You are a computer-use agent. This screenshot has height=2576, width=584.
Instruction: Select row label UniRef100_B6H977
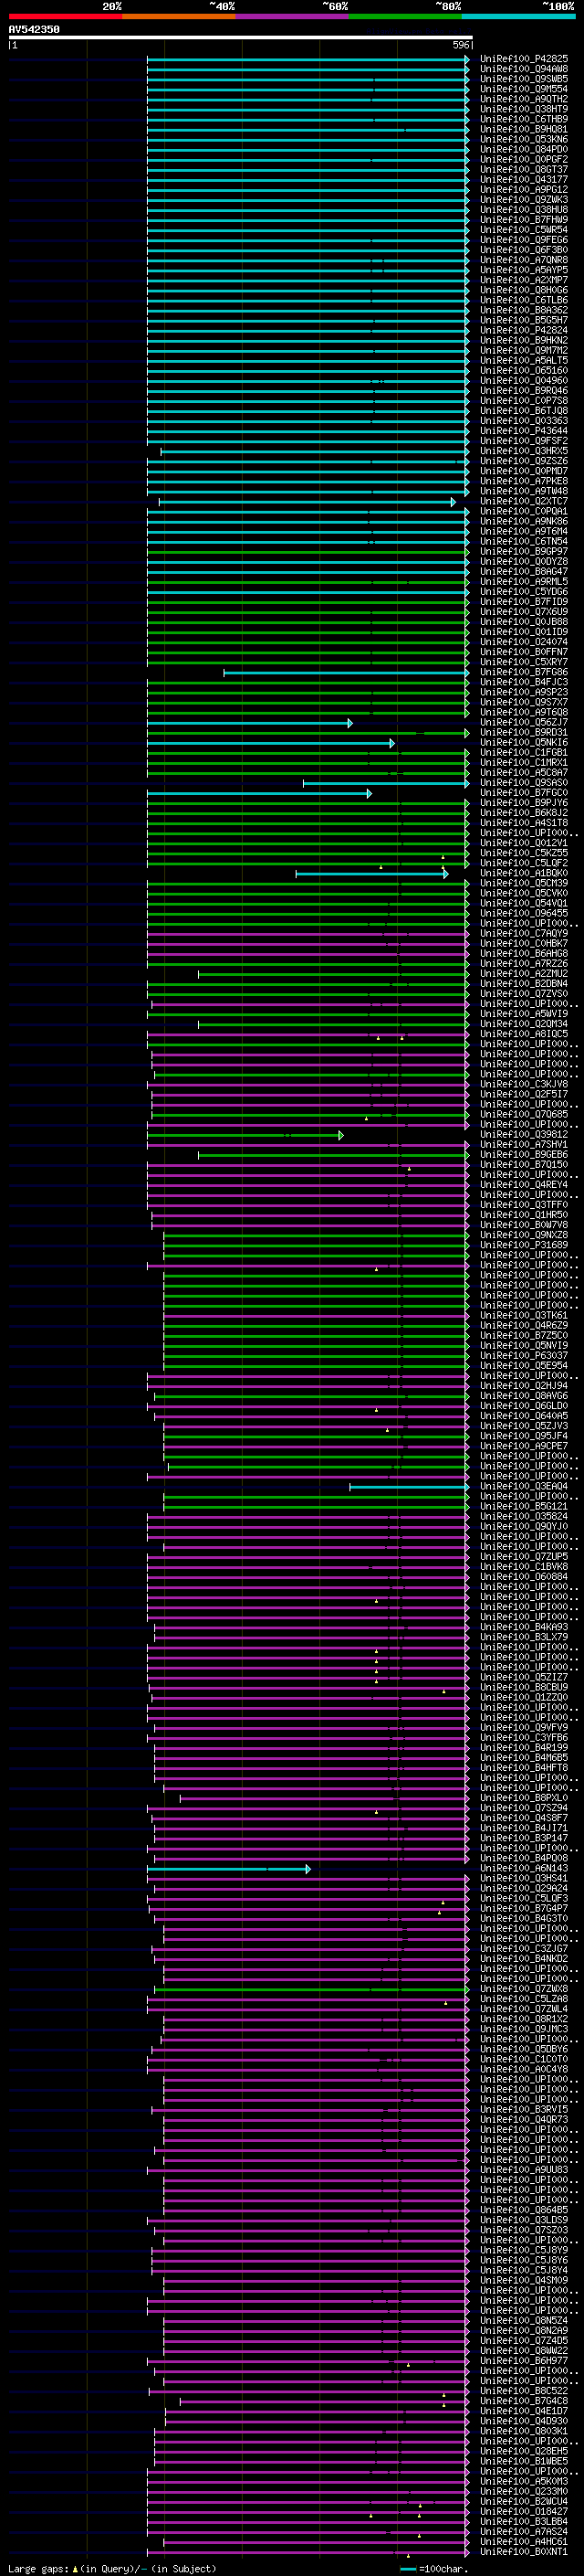(x=524, y=2361)
